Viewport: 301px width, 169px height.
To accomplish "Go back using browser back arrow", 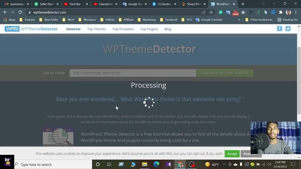I will pyautogui.click(x=5, y=12).
